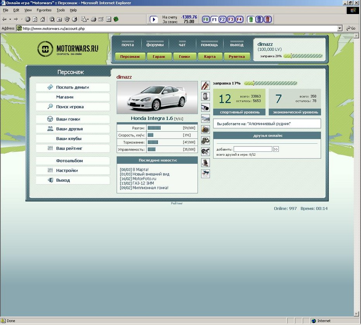The width and height of the screenshot is (361, 325).
Task: Open Ваши друзья from the sidebar
Action: pos(73,129)
